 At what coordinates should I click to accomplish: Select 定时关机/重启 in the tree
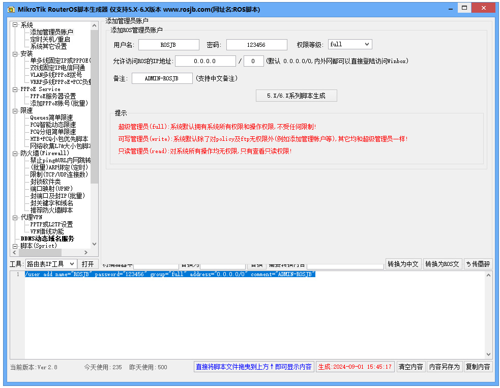50,40
